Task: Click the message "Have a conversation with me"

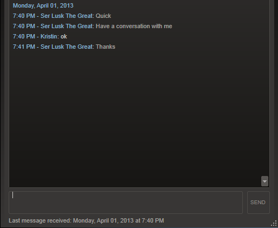Action: pos(134,26)
